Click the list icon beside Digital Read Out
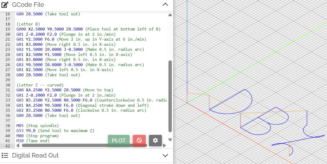This screenshot has height=164, width=327. (x=5, y=156)
